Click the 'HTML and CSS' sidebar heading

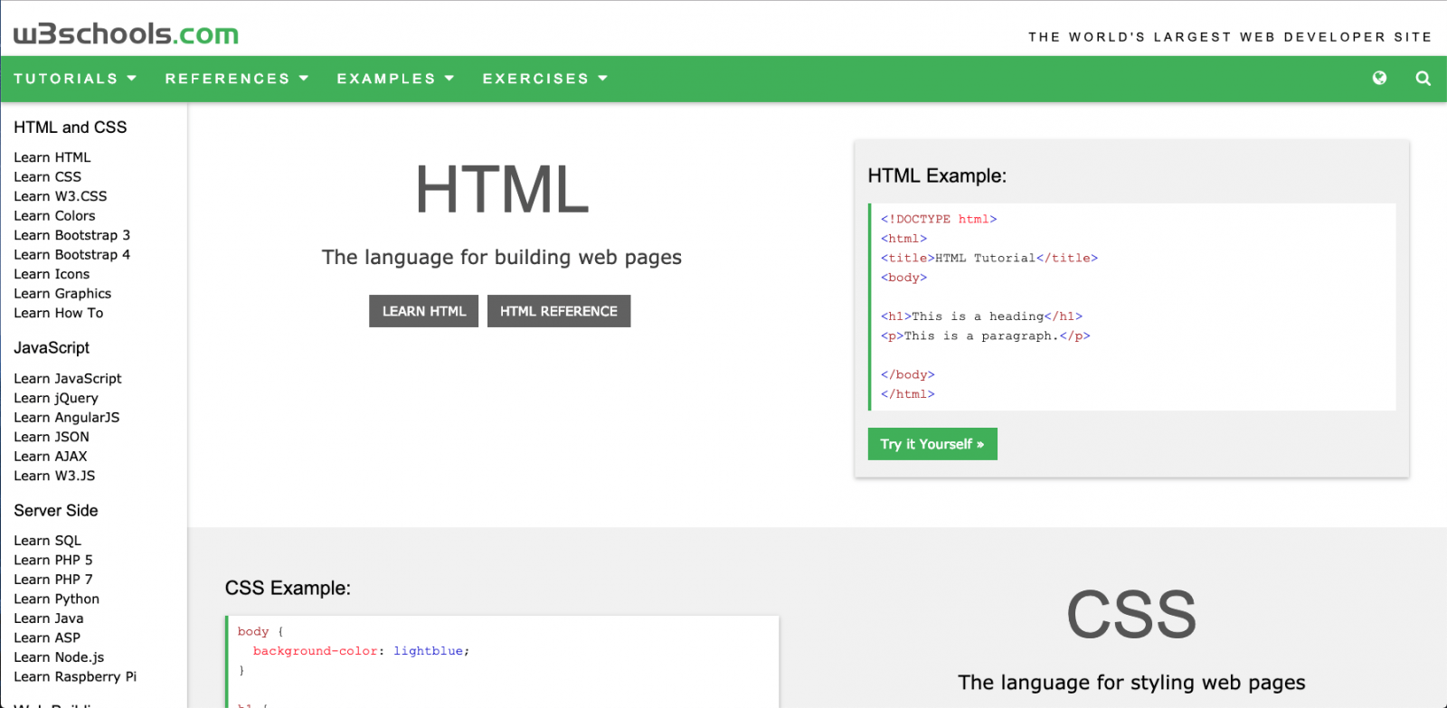71,127
